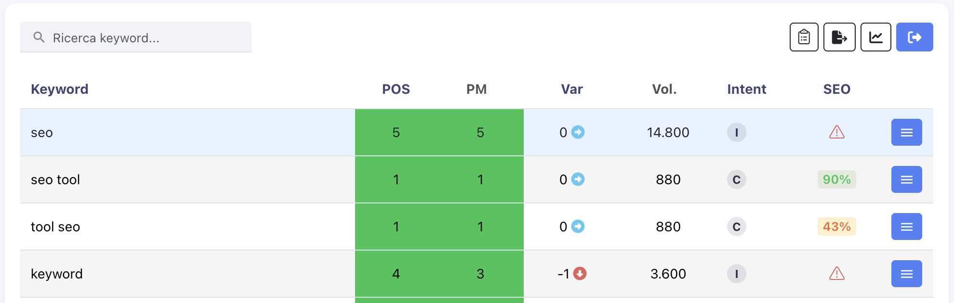Click the warning triangle in 'keyword' row
The height and width of the screenshot is (303, 954).
pyautogui.click(x=836, y=274)
